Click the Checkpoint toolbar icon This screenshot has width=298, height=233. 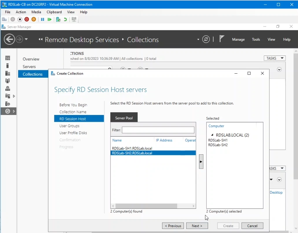point(58,19)
